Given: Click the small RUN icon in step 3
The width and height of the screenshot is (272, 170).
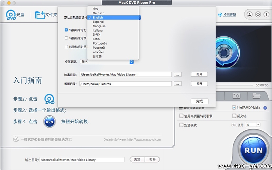Looking at the screenshot, I should 49,122.
